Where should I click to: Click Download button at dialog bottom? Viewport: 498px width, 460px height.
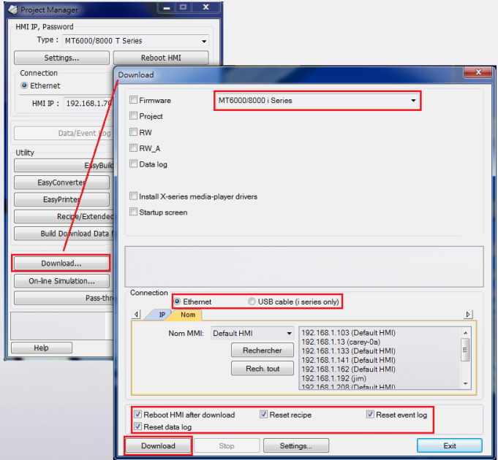158,445
